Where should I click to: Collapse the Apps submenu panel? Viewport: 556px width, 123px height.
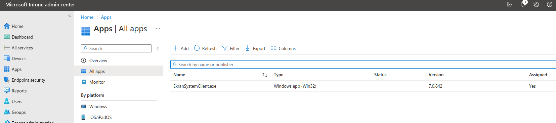[158, 48]
